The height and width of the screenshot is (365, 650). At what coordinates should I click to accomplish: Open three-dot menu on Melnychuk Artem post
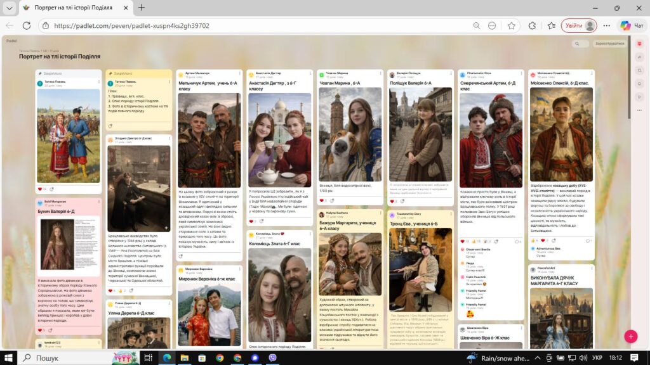[239, 74]
